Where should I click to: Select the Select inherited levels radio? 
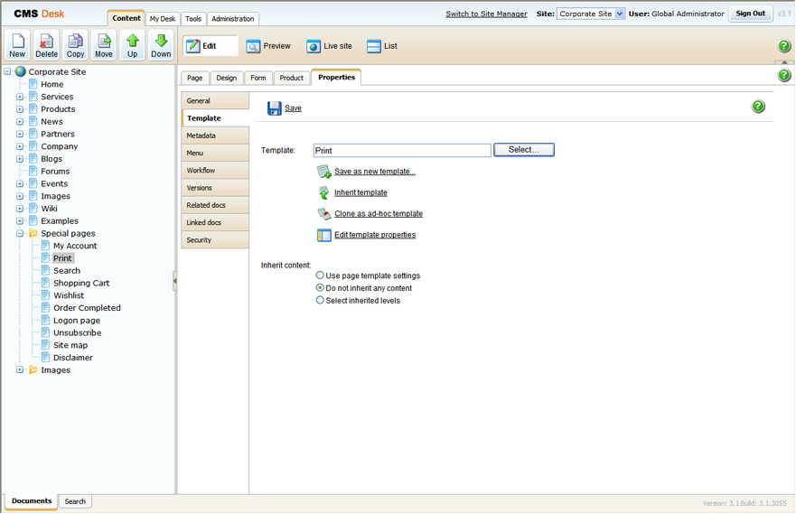(x=320, y=300)
